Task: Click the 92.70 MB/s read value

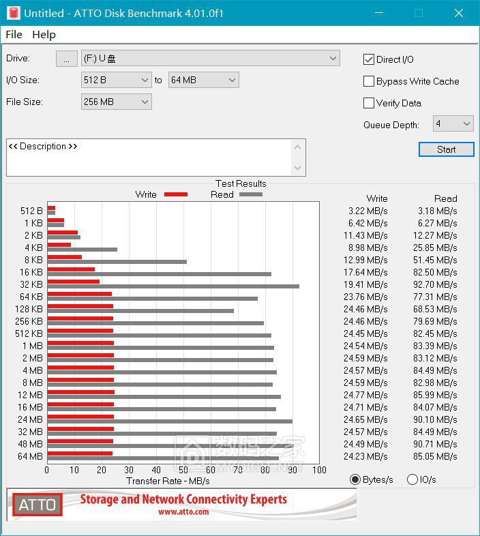Action: (435, 284)
